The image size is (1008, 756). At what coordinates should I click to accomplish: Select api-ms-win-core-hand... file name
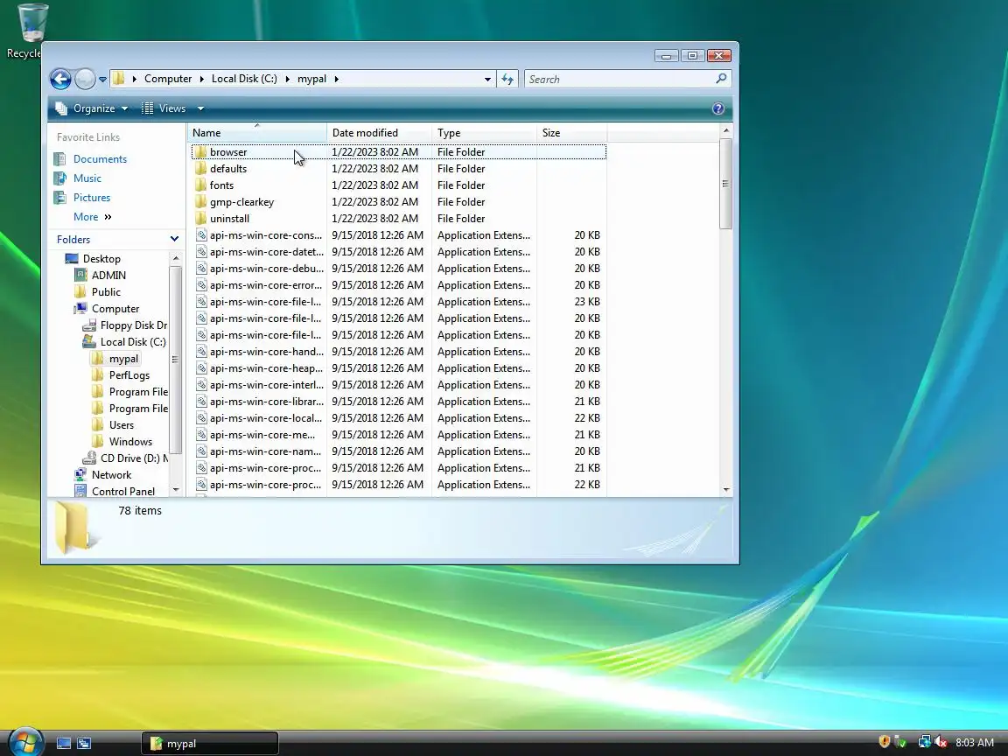(267, 352)
